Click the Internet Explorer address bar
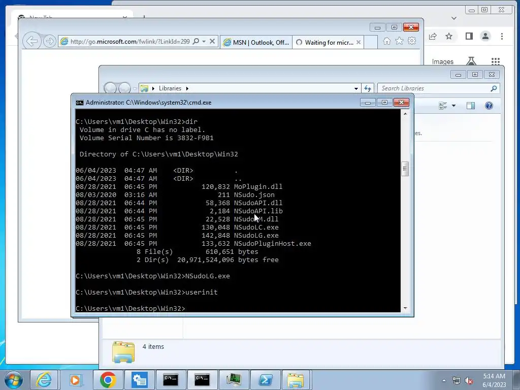 [130, 42]
